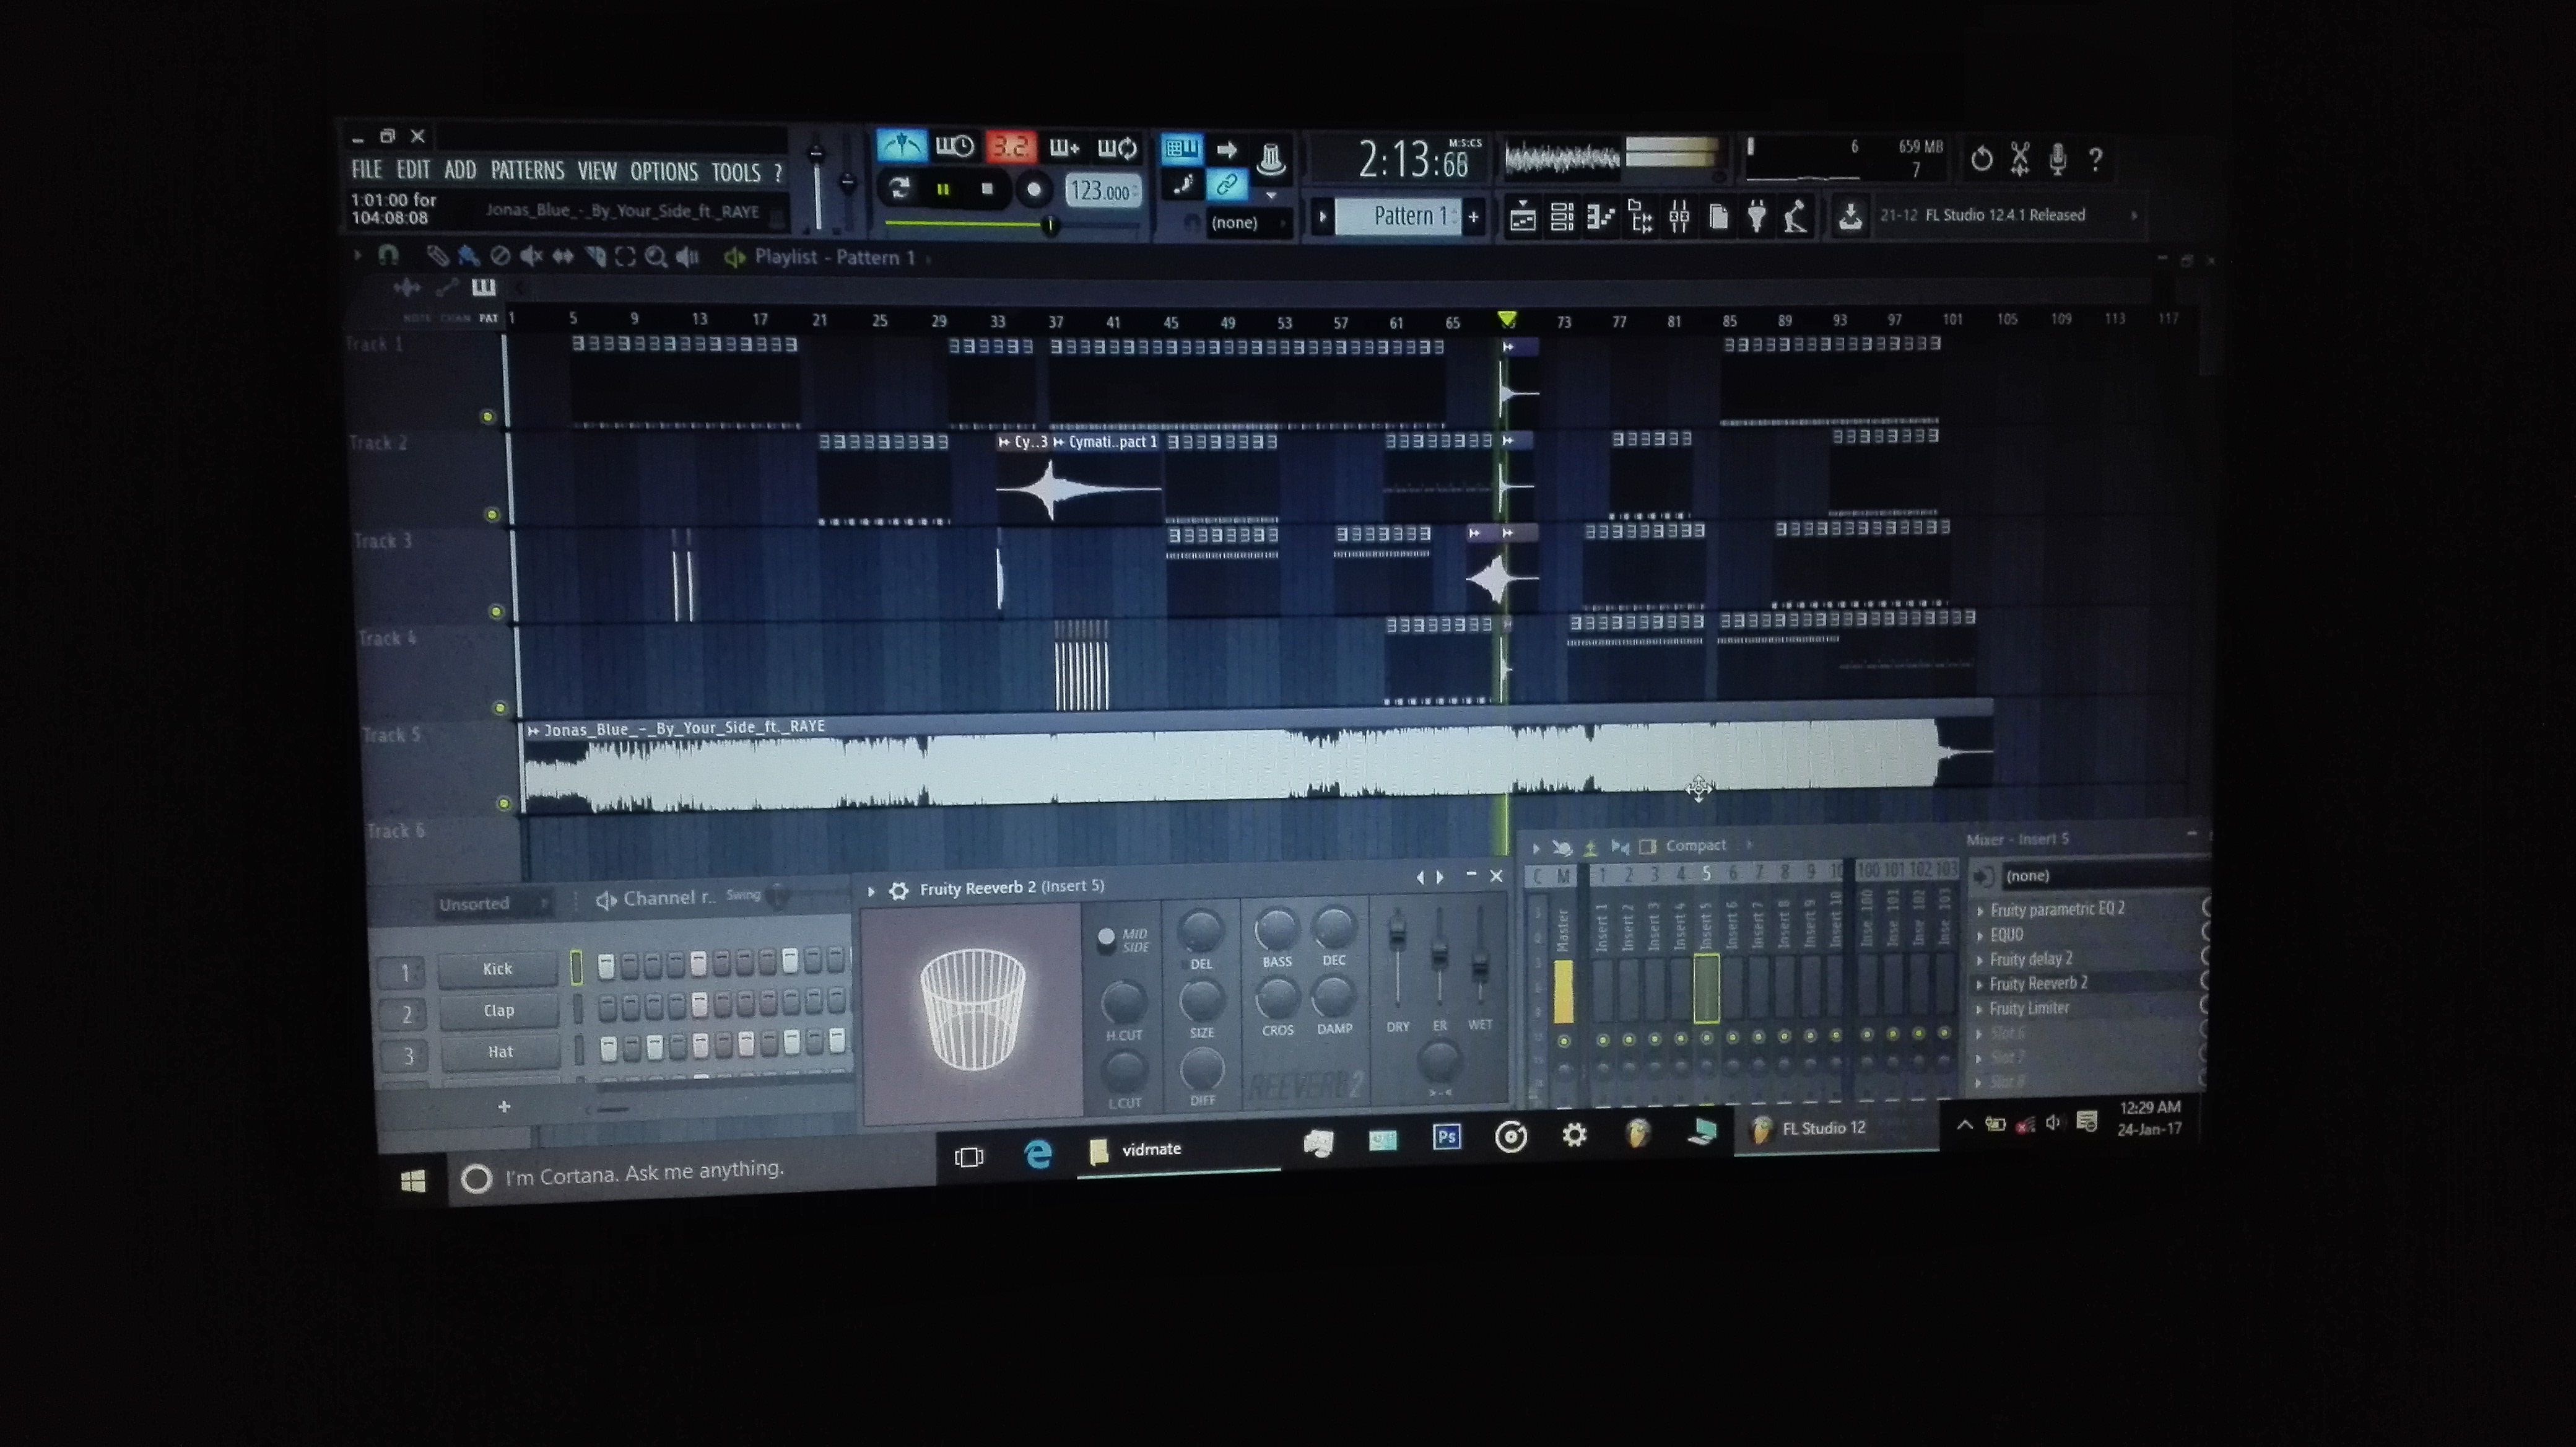2576x1447 pixels.
Task: Open the Unsorted channel filter dropdown
Action: click(494, 904)
